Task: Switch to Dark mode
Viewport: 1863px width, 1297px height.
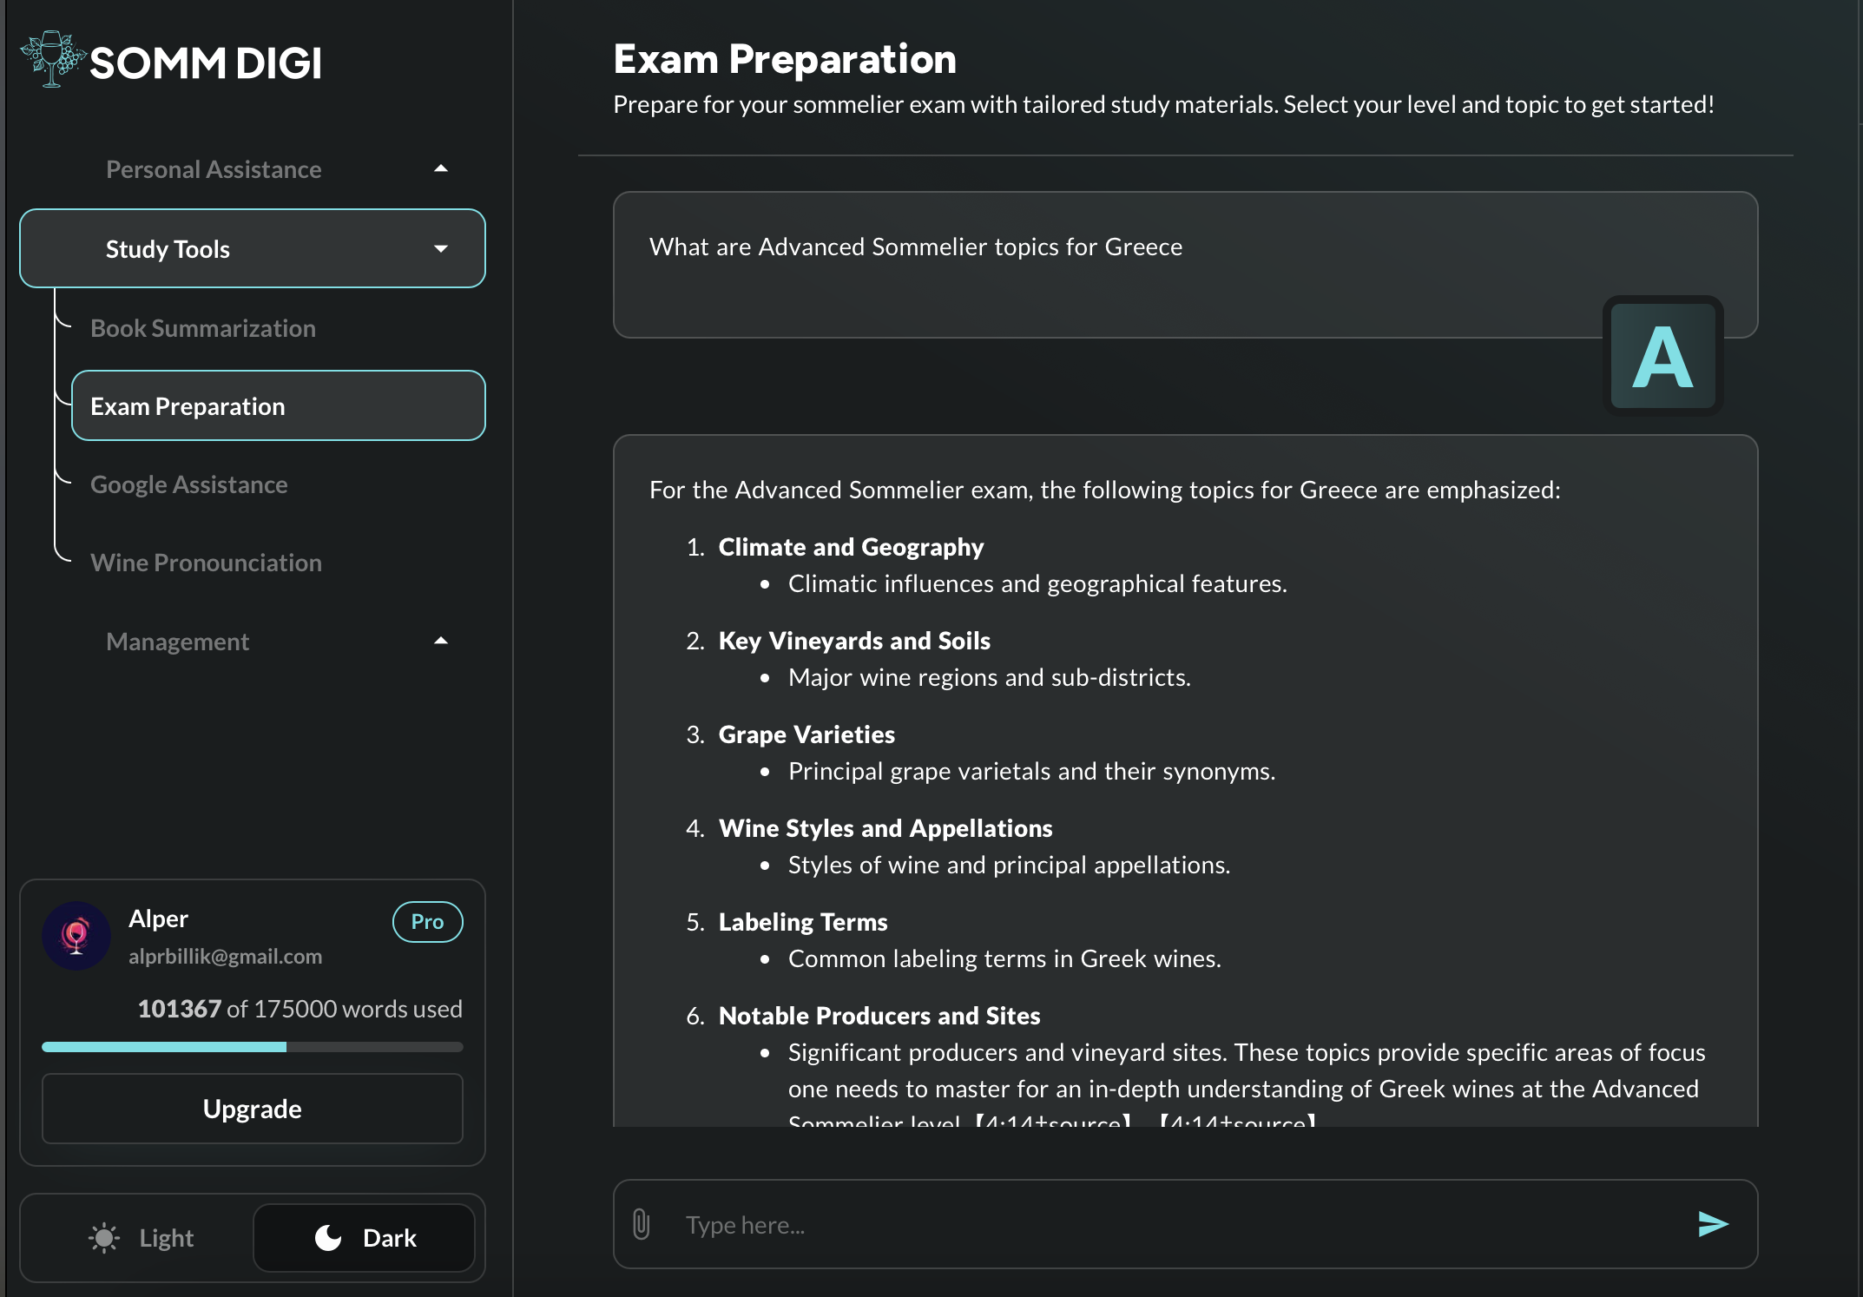Action: tap(365, 1237)
